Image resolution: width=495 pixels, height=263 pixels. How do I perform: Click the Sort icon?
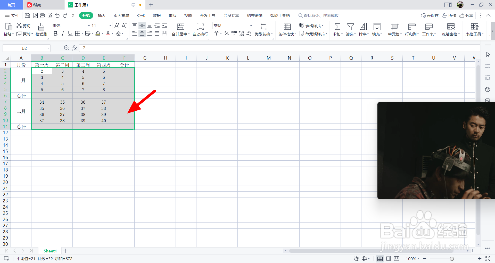tap(364, 27)
